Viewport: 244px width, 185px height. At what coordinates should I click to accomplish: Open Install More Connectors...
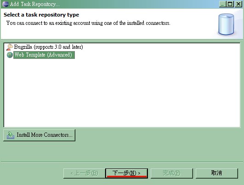tap(39, 135)
